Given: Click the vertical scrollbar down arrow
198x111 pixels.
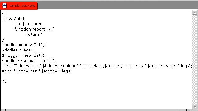Looking at the screenshot, I should point(195,107).
